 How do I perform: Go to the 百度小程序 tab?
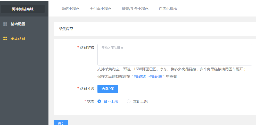[x=168, y=9]
